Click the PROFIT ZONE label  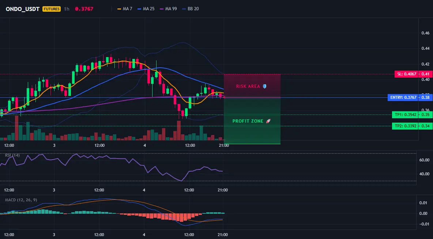[x=248, y=121]
